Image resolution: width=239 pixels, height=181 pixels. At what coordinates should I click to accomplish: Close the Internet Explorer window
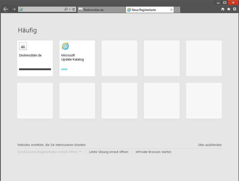coord(233,2)
